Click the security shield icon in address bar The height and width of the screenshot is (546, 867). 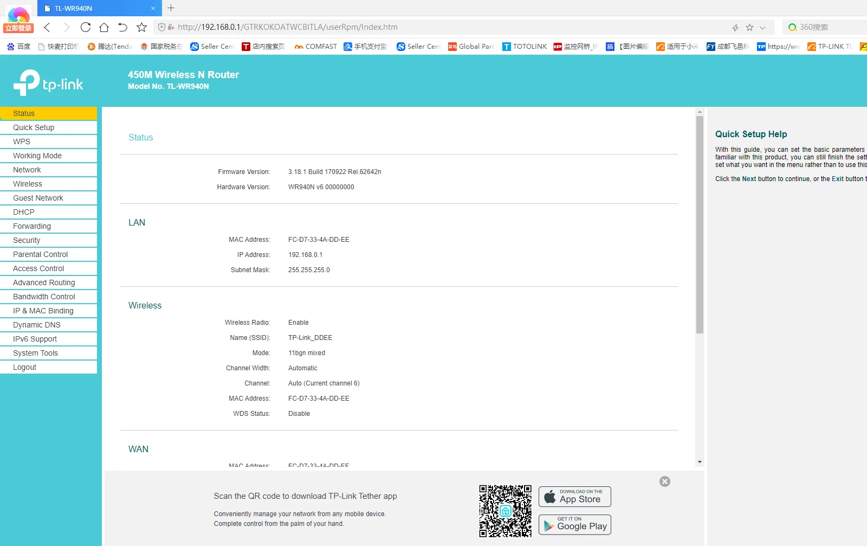click(x=161, y=27)
